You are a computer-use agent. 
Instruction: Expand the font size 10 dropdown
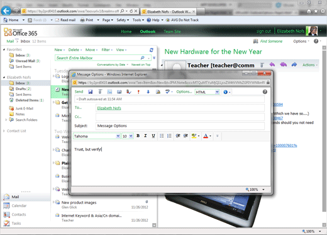point(131,136)
